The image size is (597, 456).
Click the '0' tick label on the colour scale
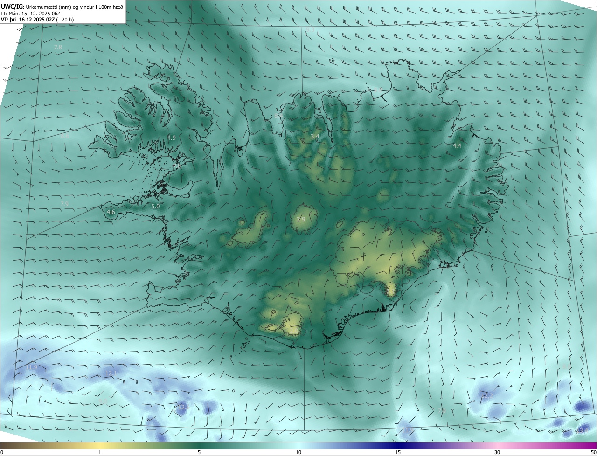(x=2, y=452)
